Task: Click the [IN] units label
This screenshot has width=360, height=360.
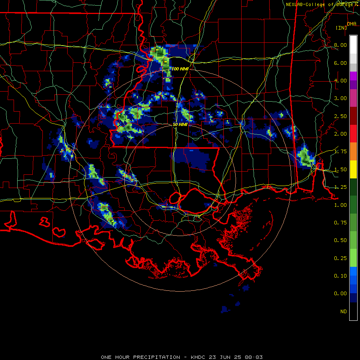Action: point(341,28)
